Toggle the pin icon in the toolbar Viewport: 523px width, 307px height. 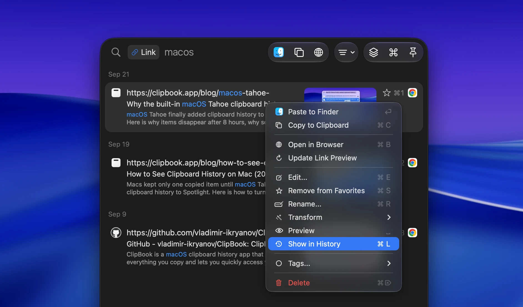[413, 52]
